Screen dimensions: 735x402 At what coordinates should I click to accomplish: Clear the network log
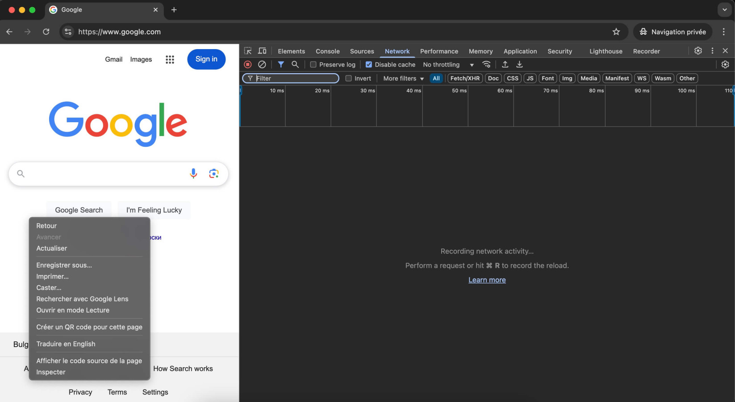point(262,65)
